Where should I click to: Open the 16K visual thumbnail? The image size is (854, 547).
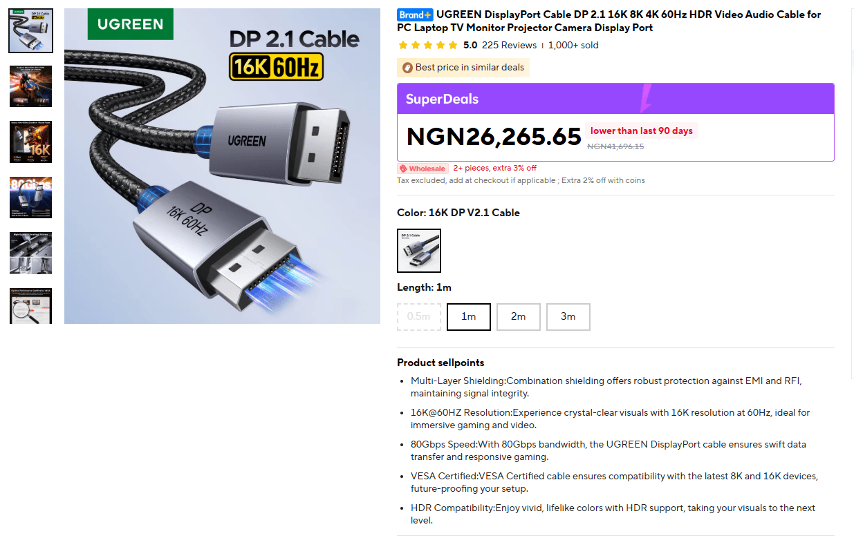[30, 142]
